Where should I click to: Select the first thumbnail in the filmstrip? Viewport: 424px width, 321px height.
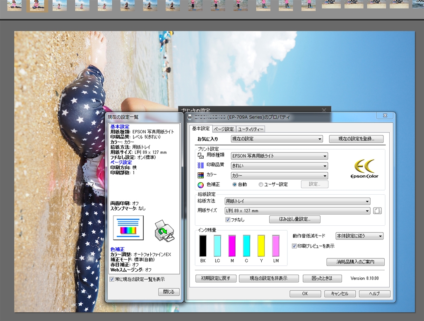pyautogui.click(x=14, y=5)
